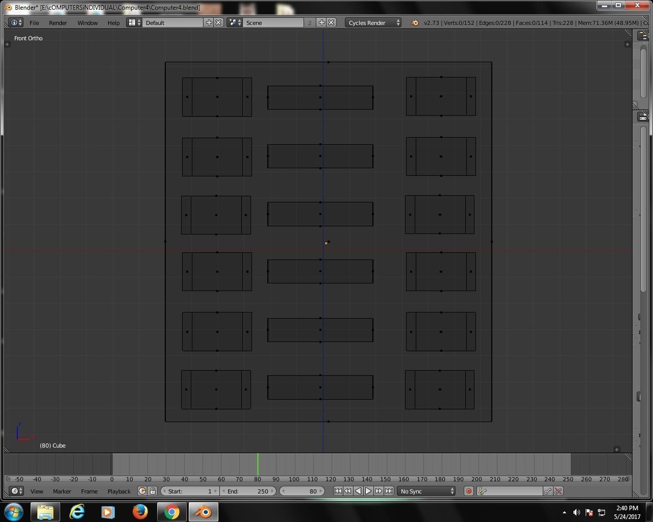This screenshot has width=653, height=522.
Task: Open File Explorer from the taskbar
Action: 45,511
